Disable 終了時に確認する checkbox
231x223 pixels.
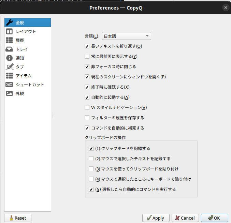[87, 87]
